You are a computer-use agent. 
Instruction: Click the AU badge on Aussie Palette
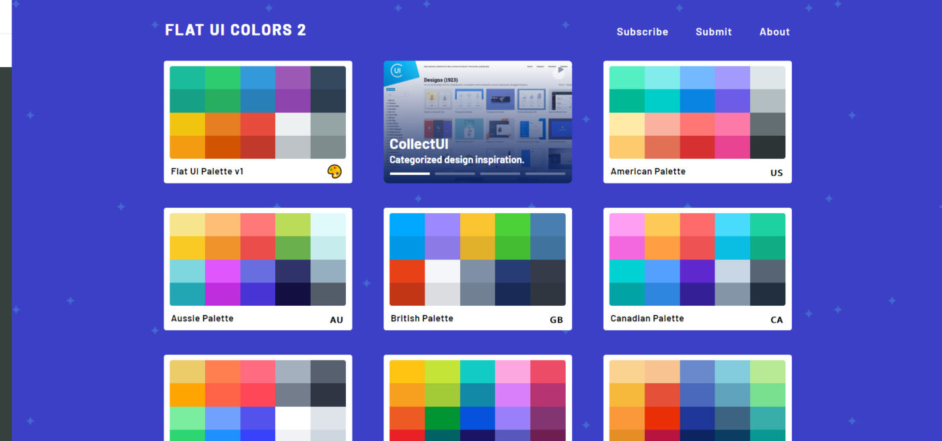[336, 319]
